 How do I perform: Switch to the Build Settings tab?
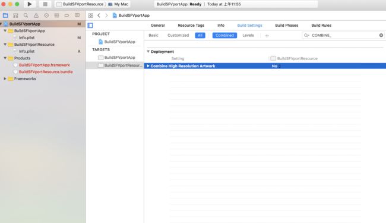[x=249, y=26]
